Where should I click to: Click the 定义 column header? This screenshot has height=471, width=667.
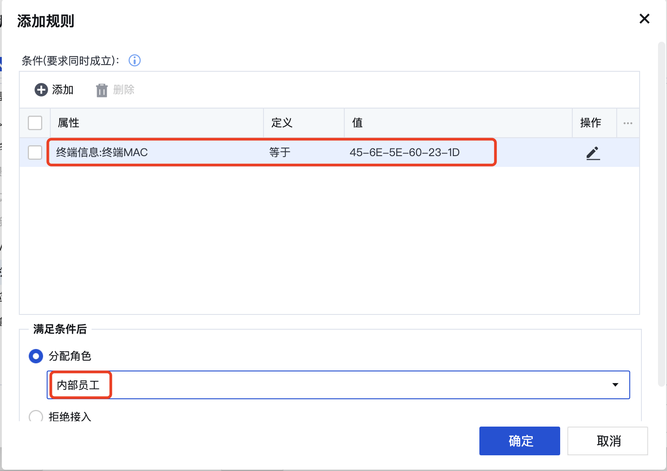(304, 123)
